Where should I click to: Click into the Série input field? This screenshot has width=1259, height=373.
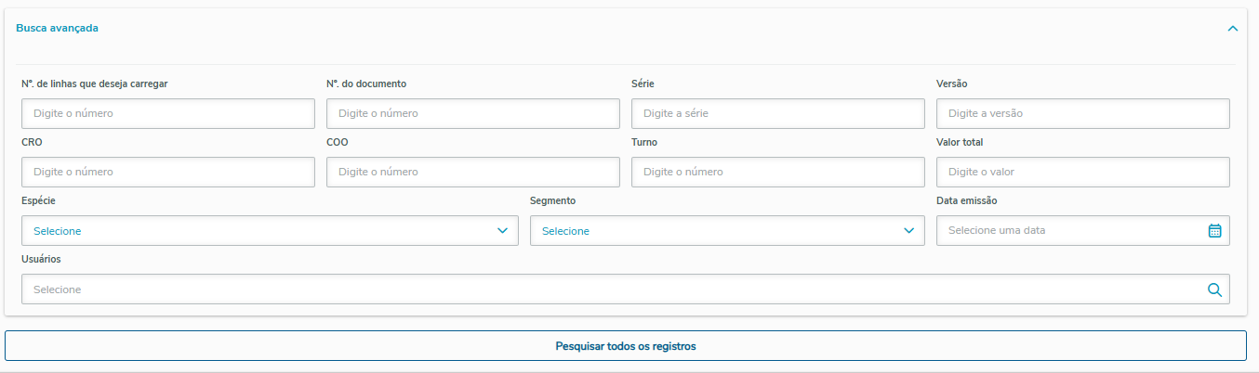click(x=778, y=113)
